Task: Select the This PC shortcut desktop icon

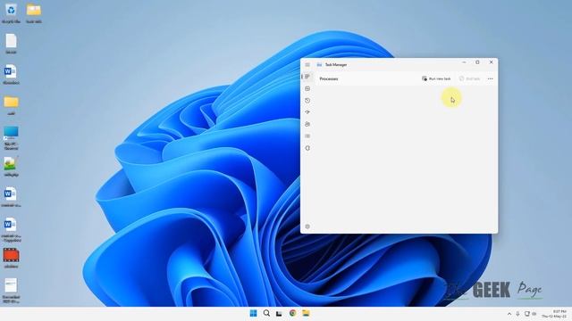Action: (11, 138)
